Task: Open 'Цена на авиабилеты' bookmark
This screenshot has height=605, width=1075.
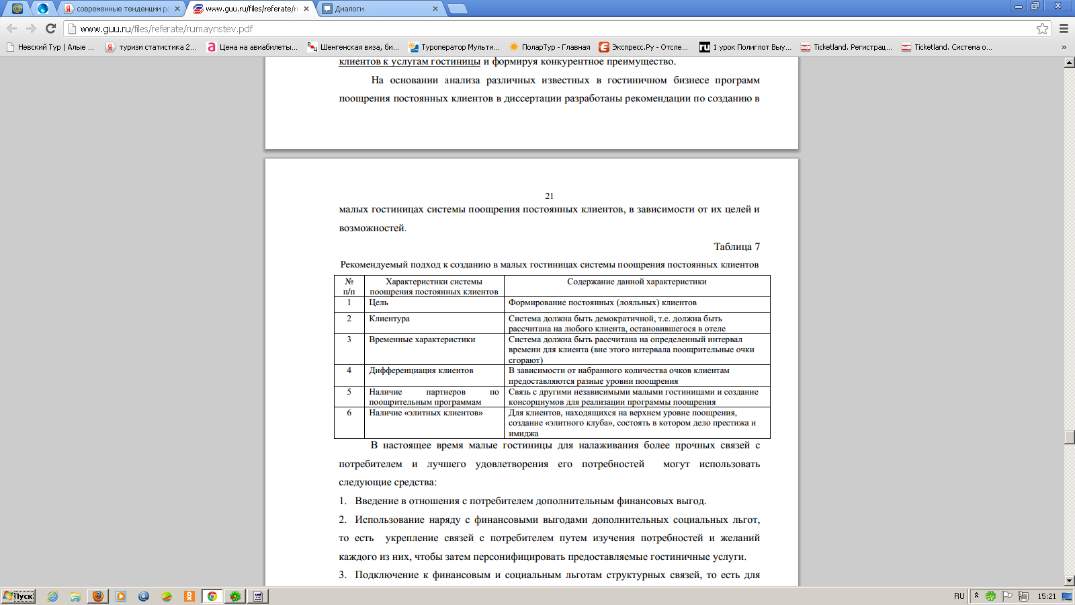Action: click(x=253, y=47)
